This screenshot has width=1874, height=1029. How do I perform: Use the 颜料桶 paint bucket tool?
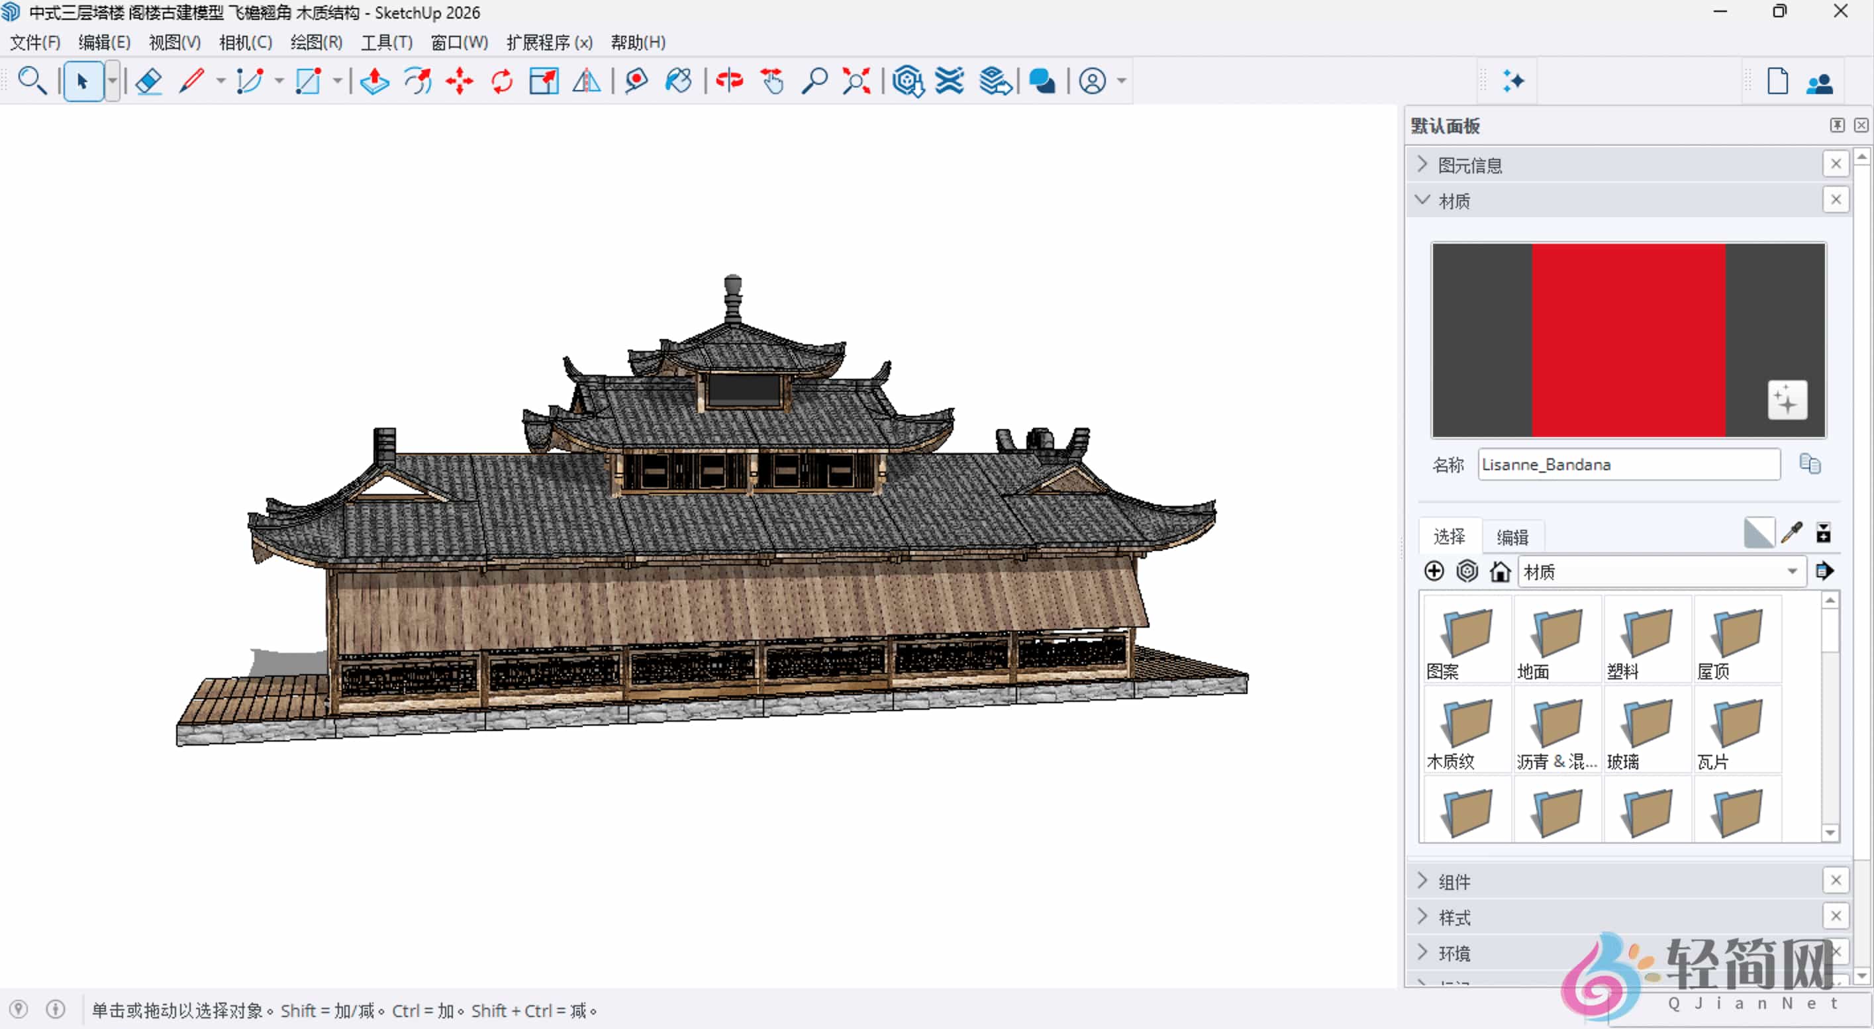(679, 80)
